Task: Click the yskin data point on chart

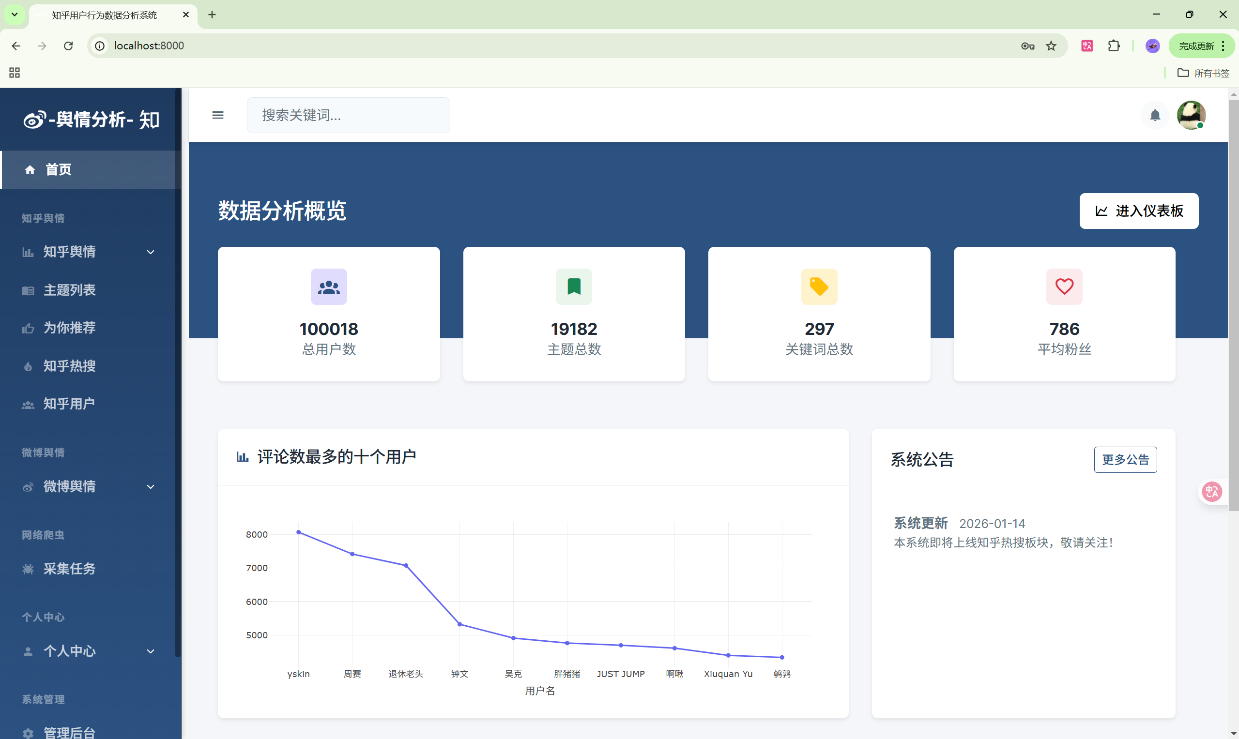Action: click(298, 532)
